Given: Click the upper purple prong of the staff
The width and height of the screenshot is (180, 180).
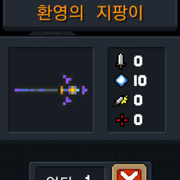Looking at the screenshot, I should point(67,79).
